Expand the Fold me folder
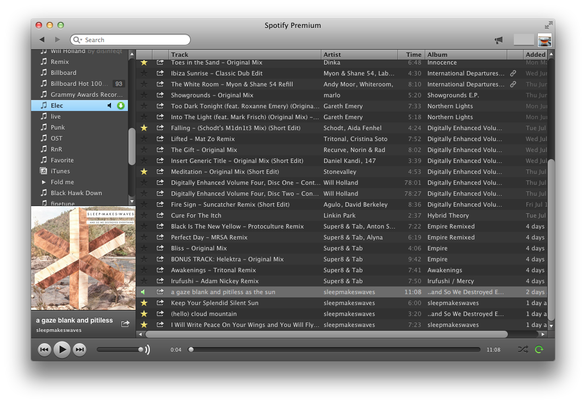Image resolution: width=586 pixels, height=404 pixels. [x=44, y=182]
